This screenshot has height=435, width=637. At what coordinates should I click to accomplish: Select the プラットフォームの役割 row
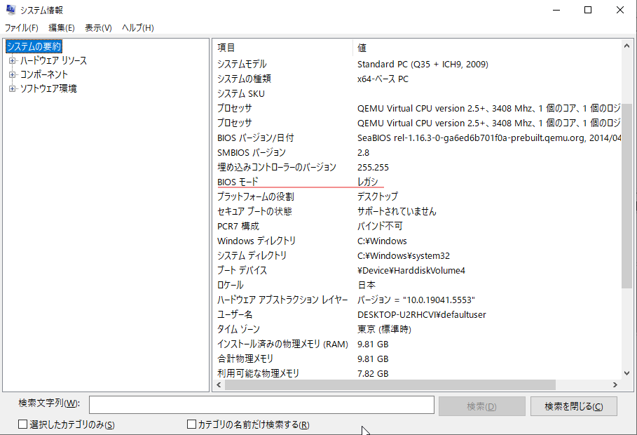[x=417, y=196]
